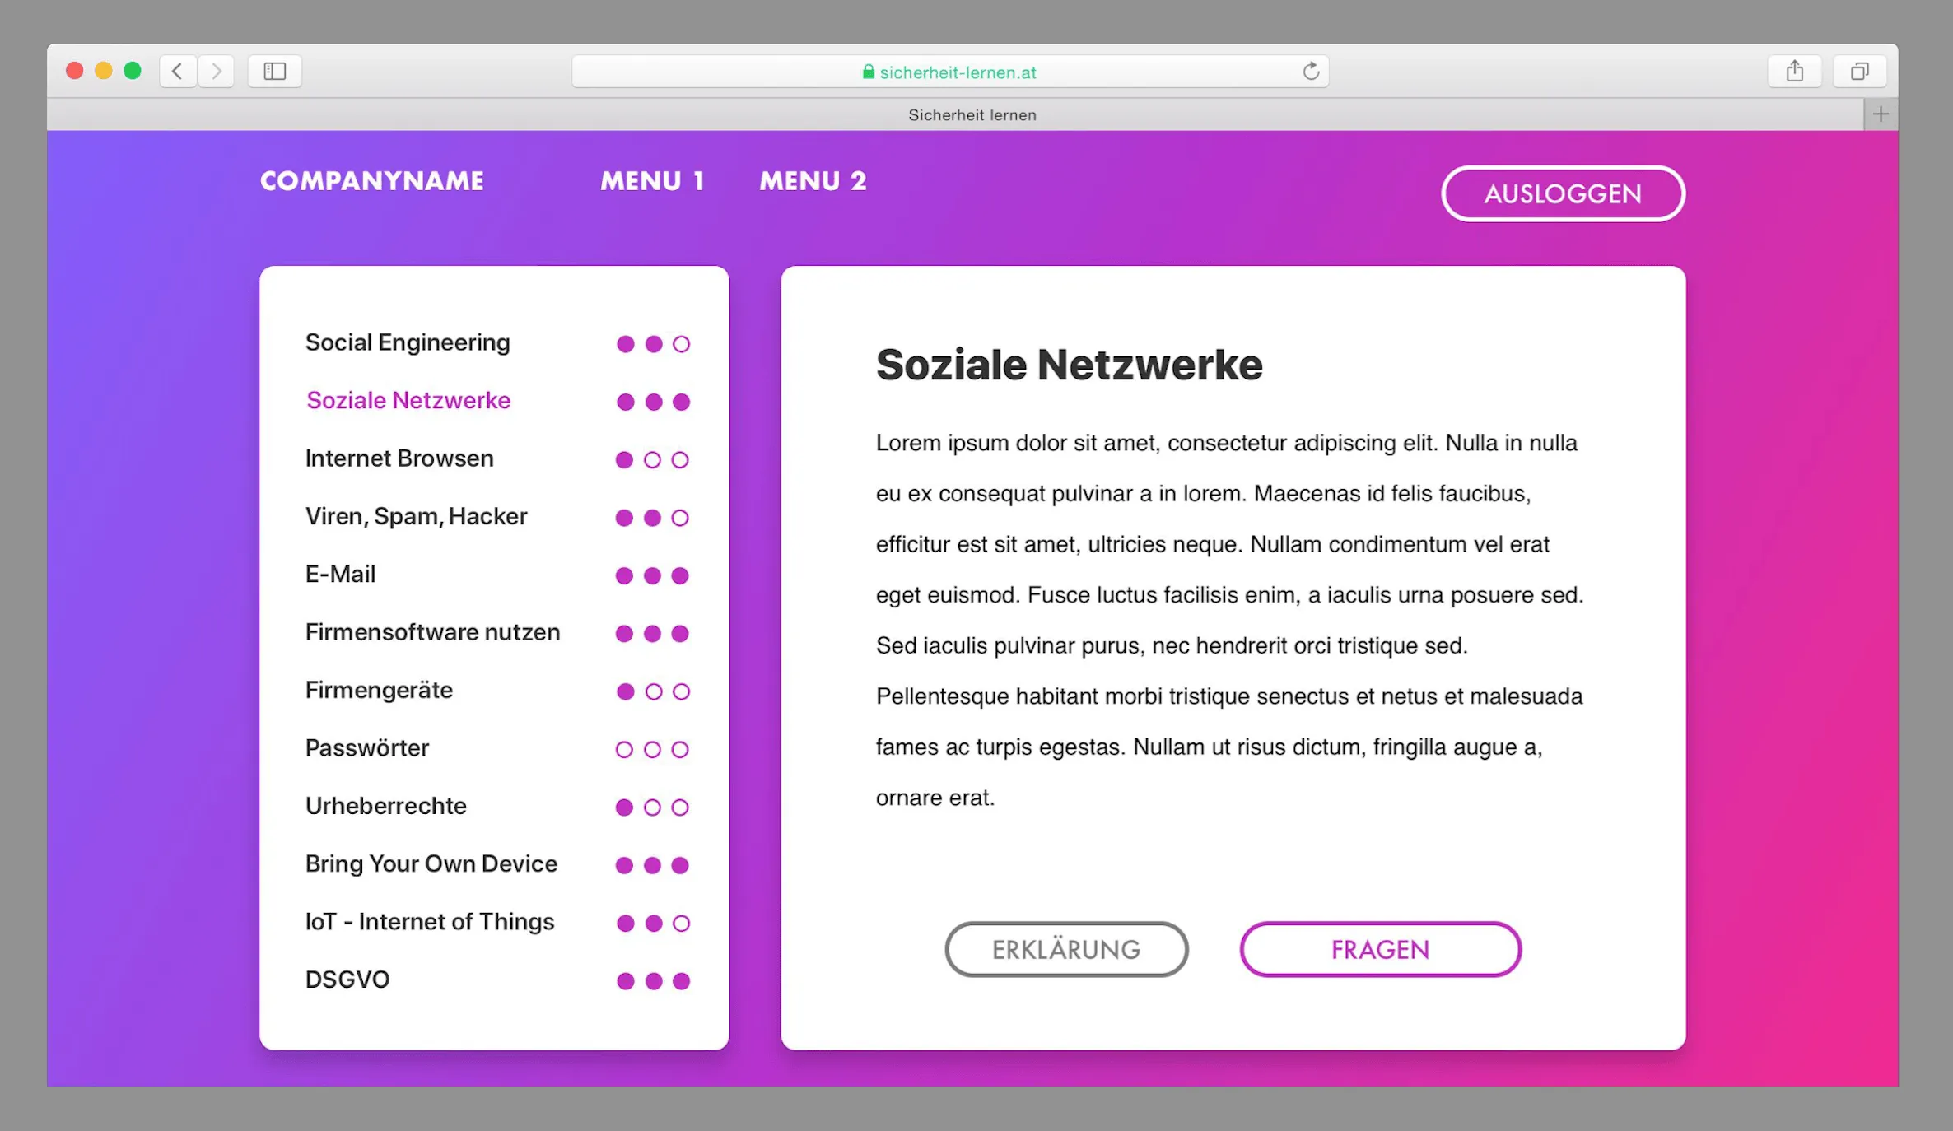The height and width of the screenshot is (1131, 1953).
Task: Click the AUSLOGGEN button
Action: pyautogui.click(x=1562, y=194)
